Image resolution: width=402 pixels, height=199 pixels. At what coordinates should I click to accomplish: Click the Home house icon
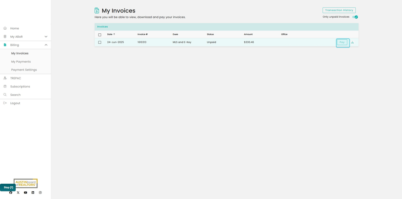[5, 28]
